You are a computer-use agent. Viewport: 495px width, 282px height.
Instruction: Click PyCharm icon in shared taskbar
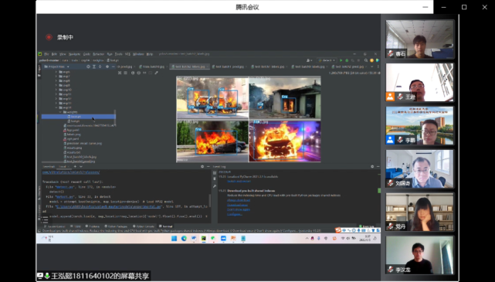coord(204,239)
